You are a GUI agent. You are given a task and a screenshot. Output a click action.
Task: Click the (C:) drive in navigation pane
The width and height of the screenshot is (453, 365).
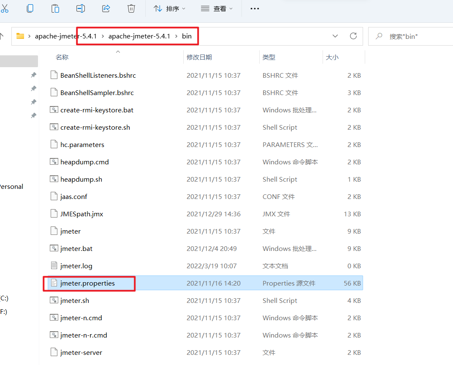4,298
